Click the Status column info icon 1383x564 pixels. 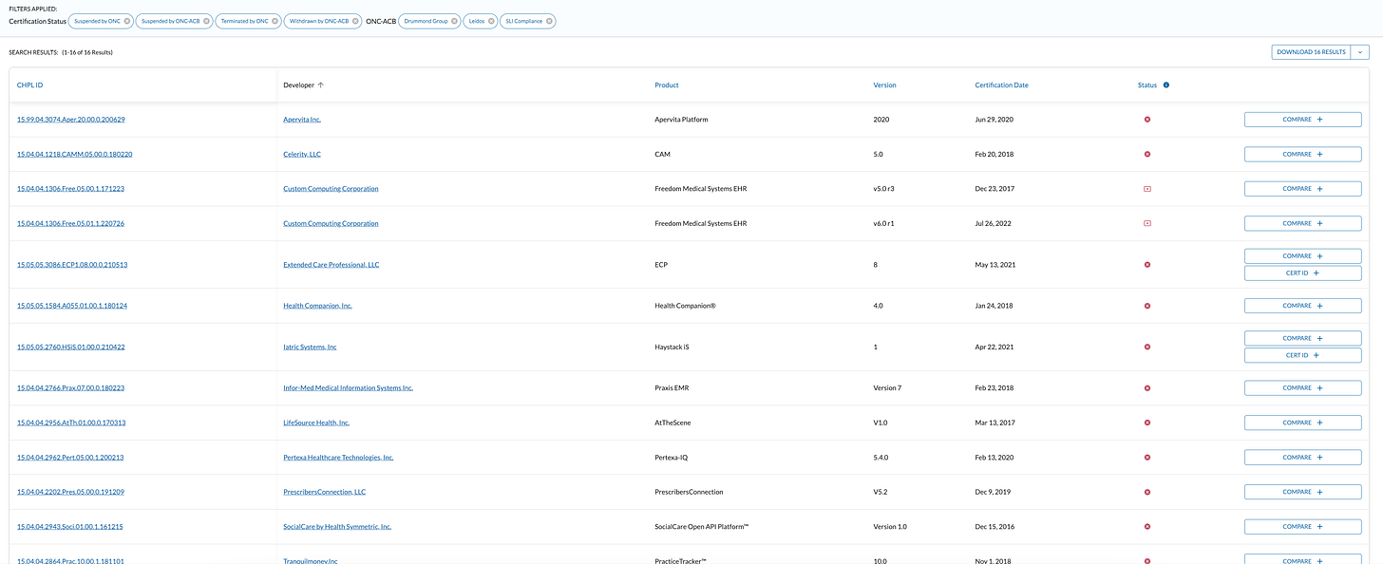pos(1166,85)
